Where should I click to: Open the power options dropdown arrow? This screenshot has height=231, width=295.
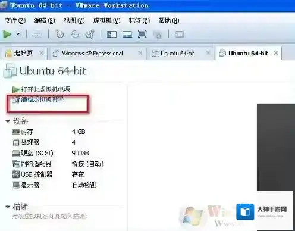(x=18, y=34)
